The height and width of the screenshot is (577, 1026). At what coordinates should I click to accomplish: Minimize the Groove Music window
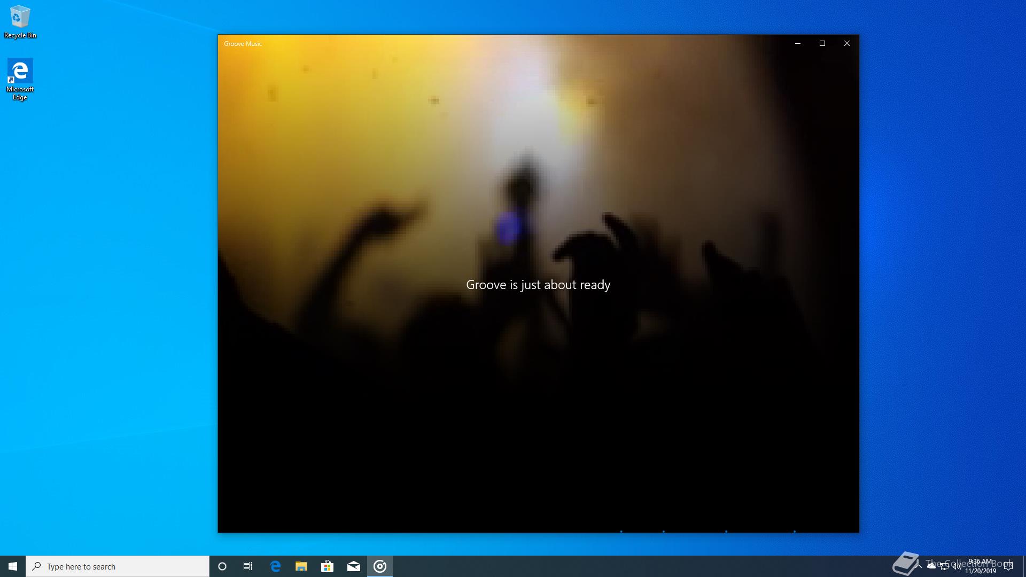point(798,43)
